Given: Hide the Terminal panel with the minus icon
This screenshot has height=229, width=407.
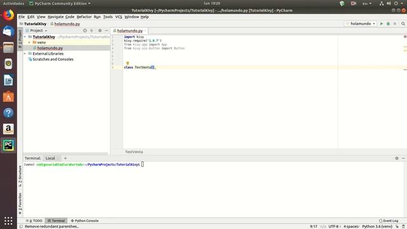Looking at the screenshot, I should click(403, 158).
